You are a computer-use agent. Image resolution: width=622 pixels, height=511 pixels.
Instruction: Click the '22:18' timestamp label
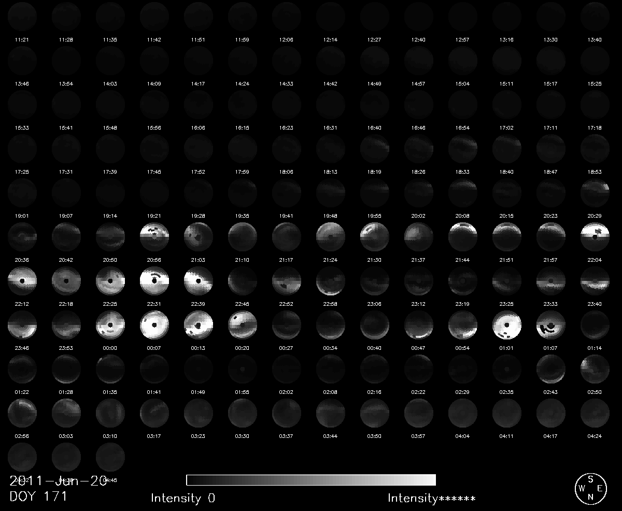[x=66, y=304]
